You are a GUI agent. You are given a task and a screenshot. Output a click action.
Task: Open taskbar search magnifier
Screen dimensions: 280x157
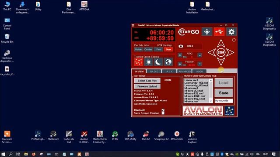pyautogui.click(x=10, y=154)
